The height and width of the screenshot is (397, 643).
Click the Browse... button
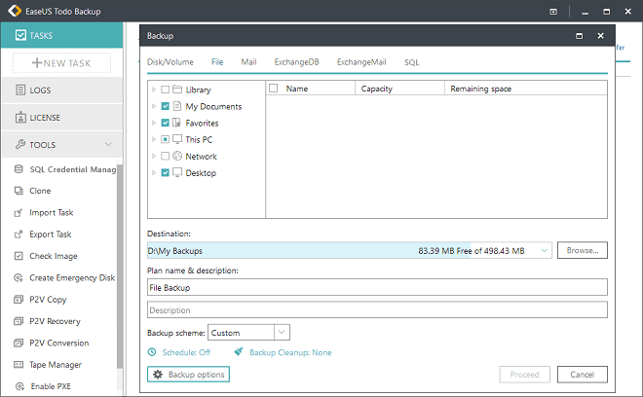(583, 250)
